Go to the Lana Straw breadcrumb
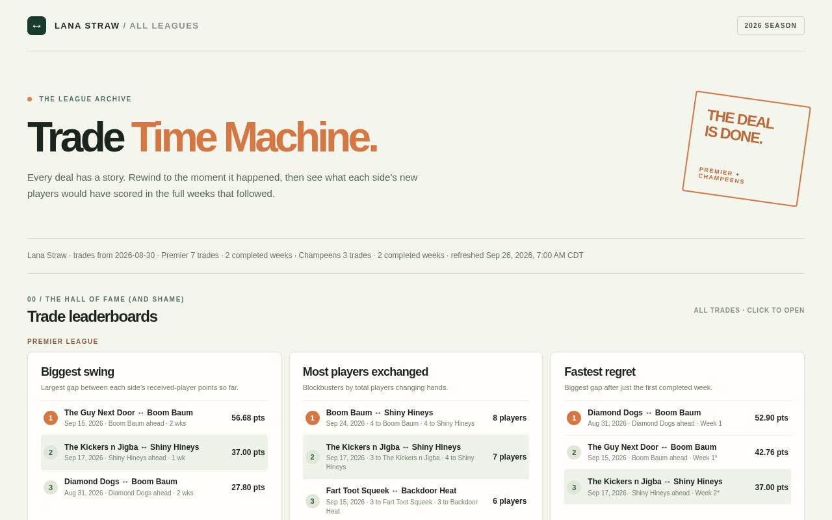The width and height of the screenshot is (832, 520). [x=87, y=26]
